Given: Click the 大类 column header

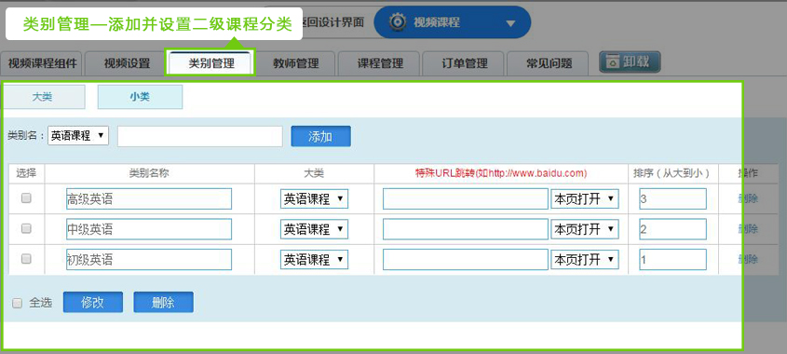Looking at the screenshot, I should tap(314, 173).
